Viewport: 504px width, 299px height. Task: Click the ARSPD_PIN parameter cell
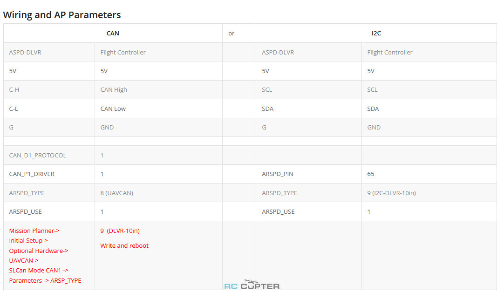point(309,174)
